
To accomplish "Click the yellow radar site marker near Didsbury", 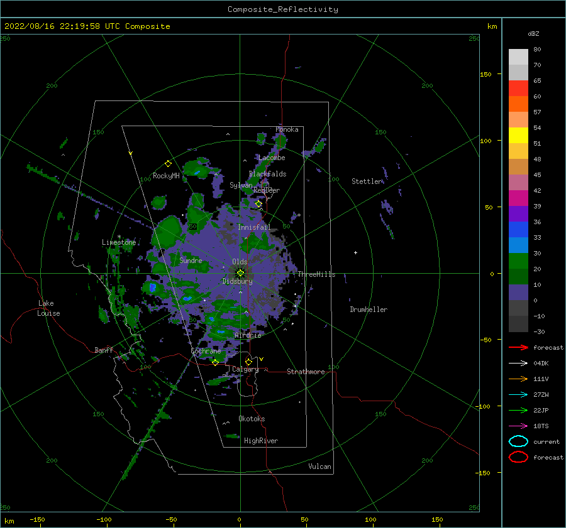I will click(240, 273).
